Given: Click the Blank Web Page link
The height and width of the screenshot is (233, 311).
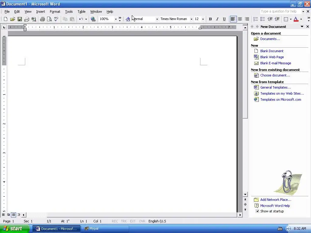Looking at the screenshot, I should pos(272,57).
